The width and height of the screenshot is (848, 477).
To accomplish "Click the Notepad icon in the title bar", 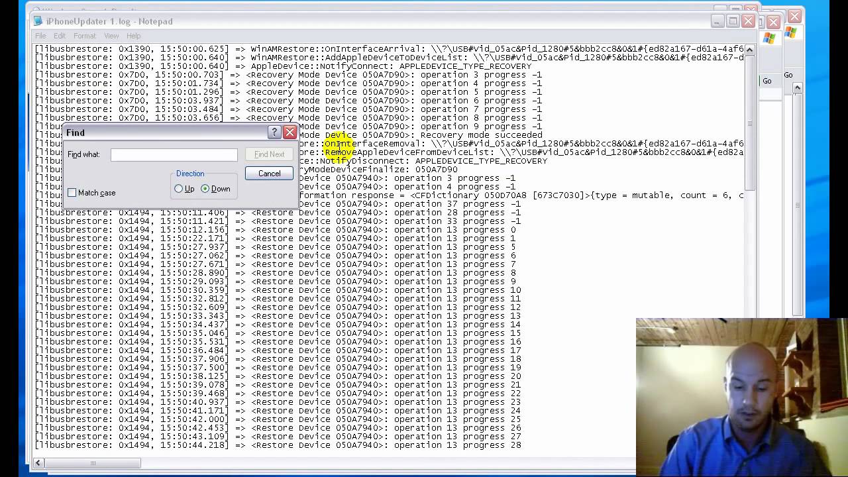I will coord(38,21).
